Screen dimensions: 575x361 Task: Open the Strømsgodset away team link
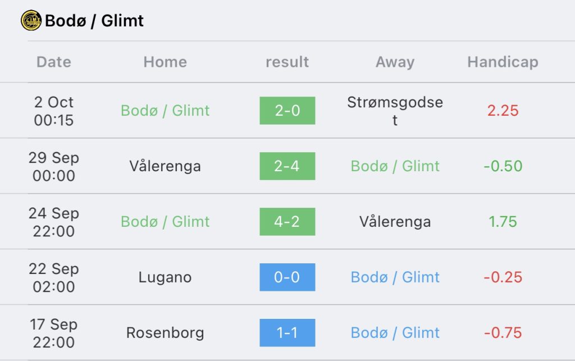[395, 111]
